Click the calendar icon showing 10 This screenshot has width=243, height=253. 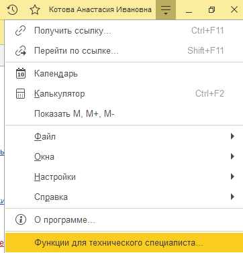tap(21, 73)
